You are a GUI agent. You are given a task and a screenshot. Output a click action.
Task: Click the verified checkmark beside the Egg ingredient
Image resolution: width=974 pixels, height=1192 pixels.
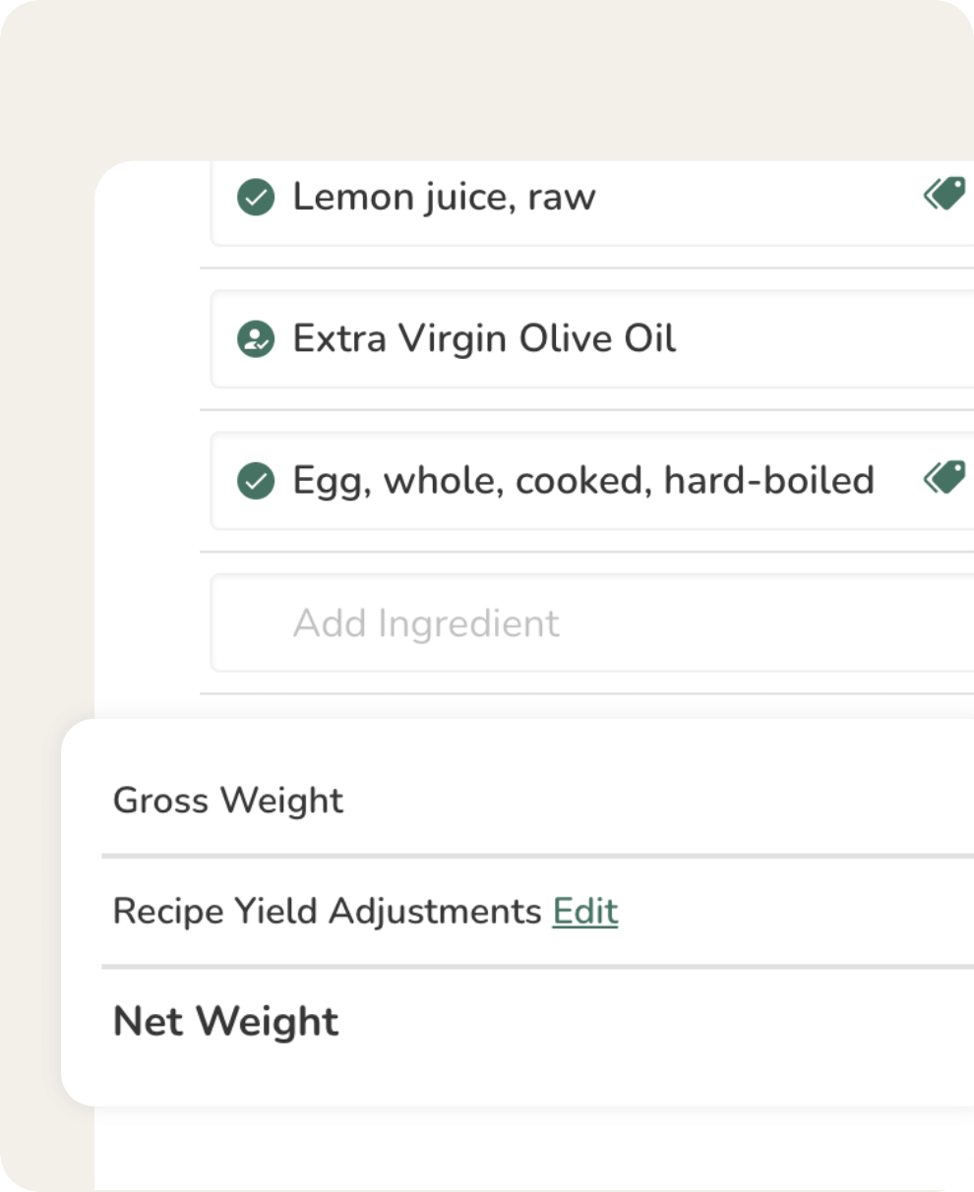pos(256,482)
